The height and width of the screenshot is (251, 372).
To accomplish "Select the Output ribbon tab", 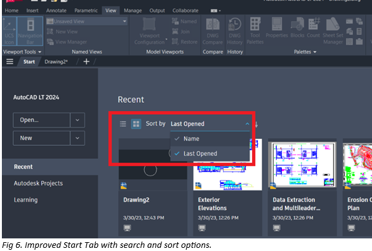I will click(x=157, y=11).
